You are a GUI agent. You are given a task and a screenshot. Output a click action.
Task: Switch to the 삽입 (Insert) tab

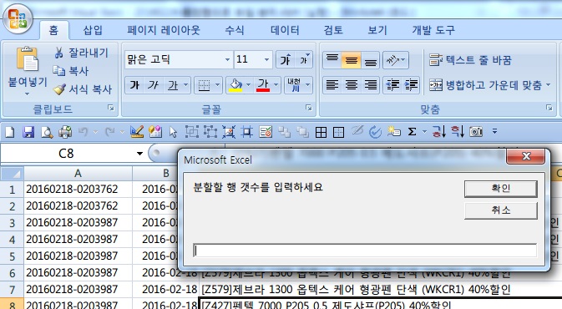(93, 30)
